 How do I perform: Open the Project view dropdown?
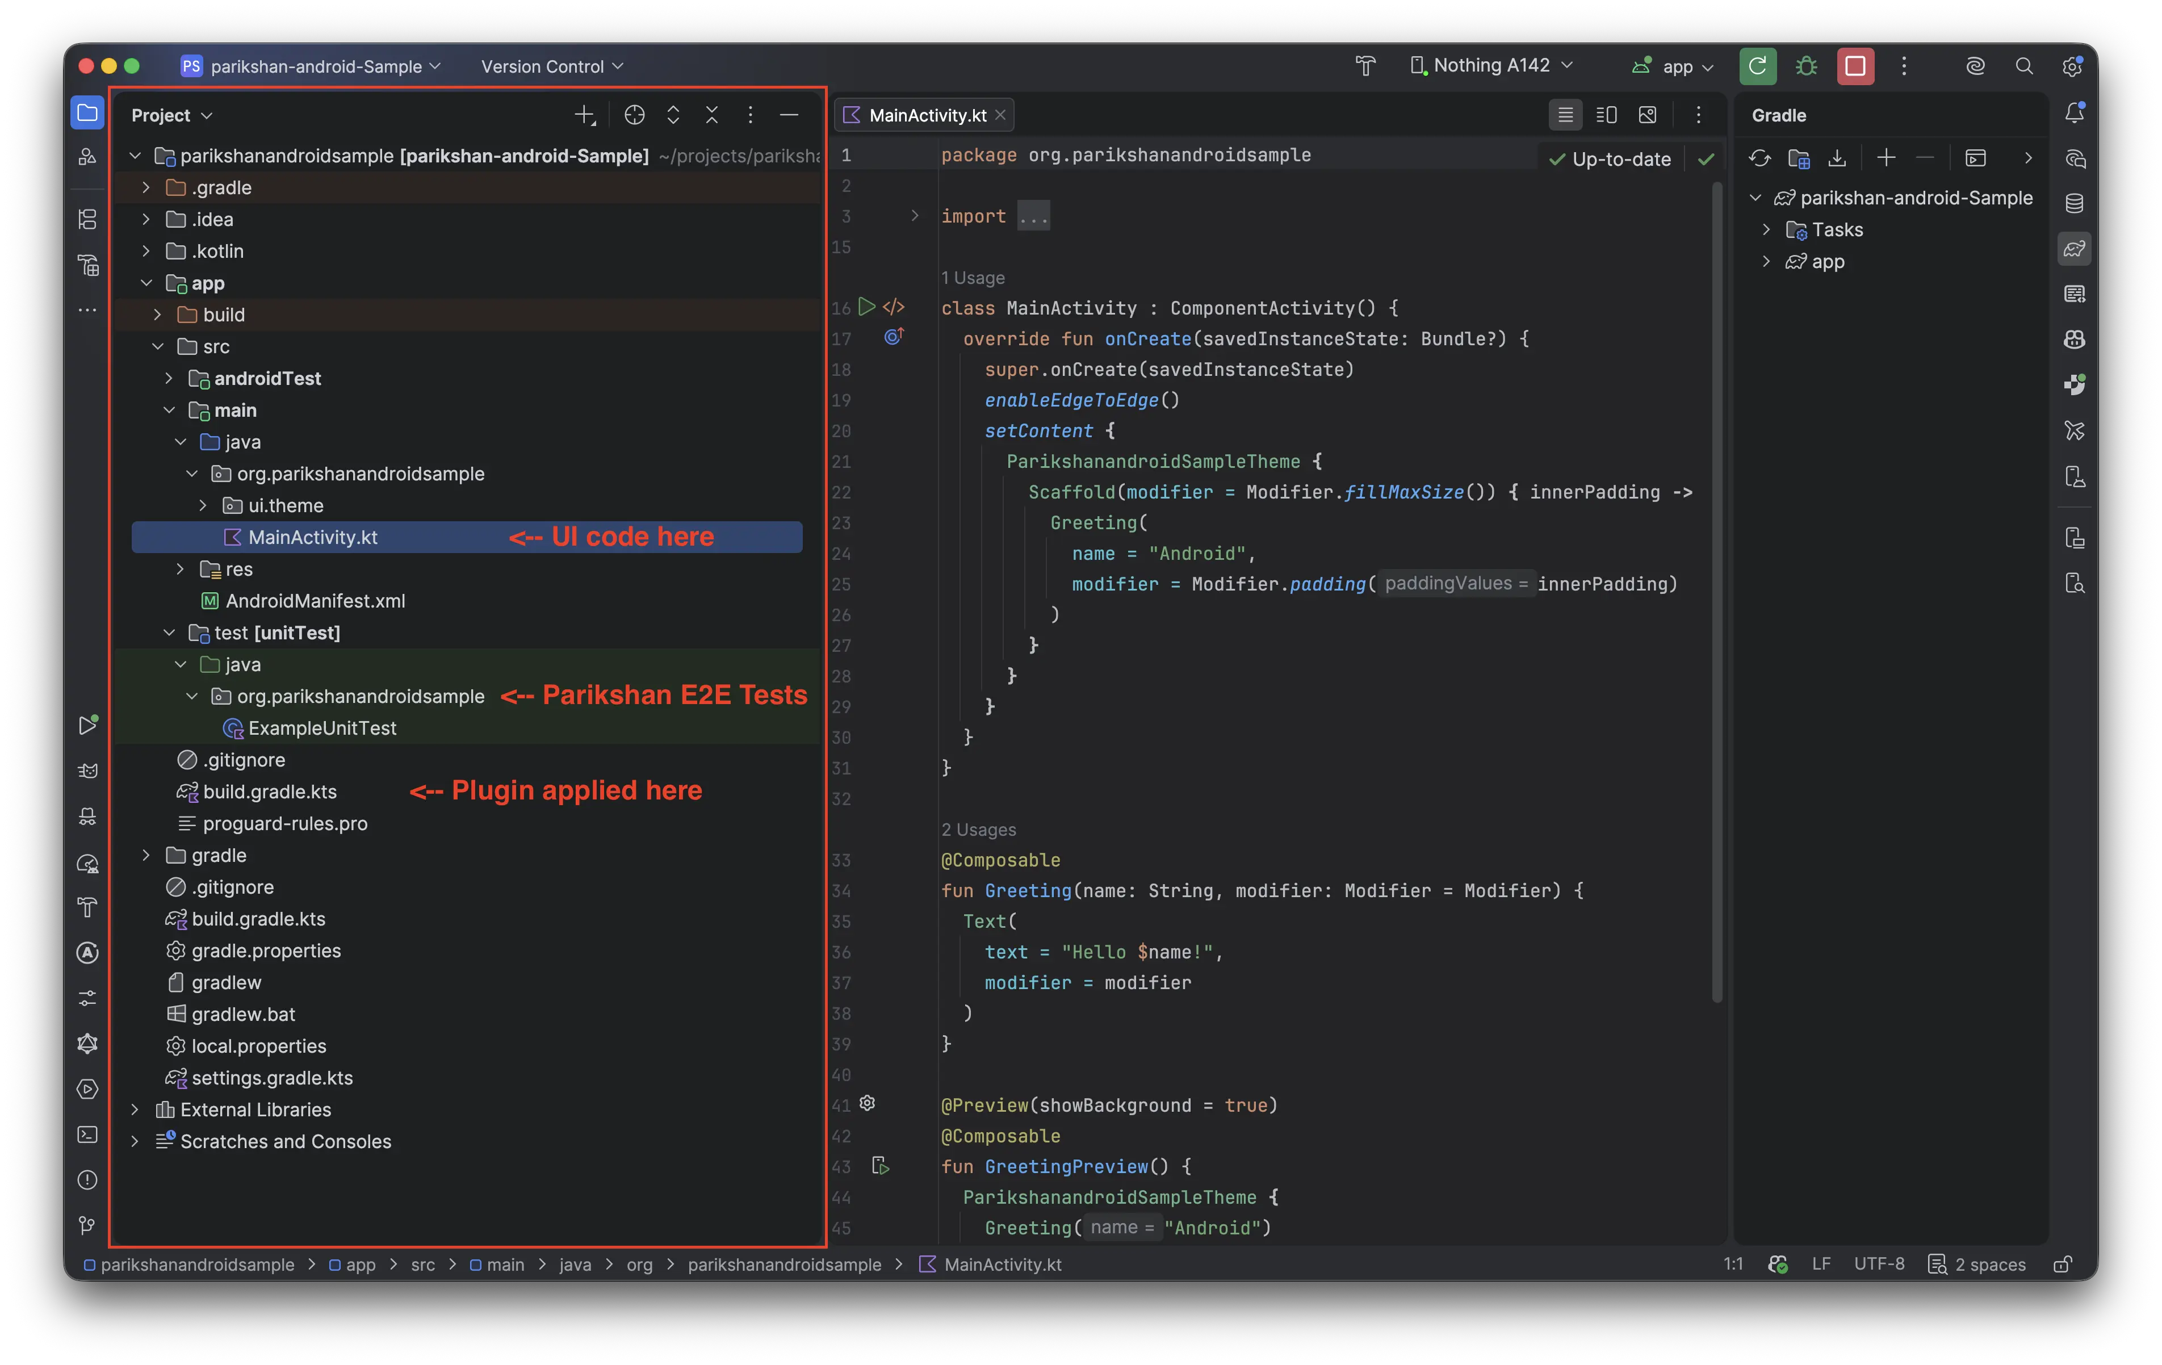point(171,115)
